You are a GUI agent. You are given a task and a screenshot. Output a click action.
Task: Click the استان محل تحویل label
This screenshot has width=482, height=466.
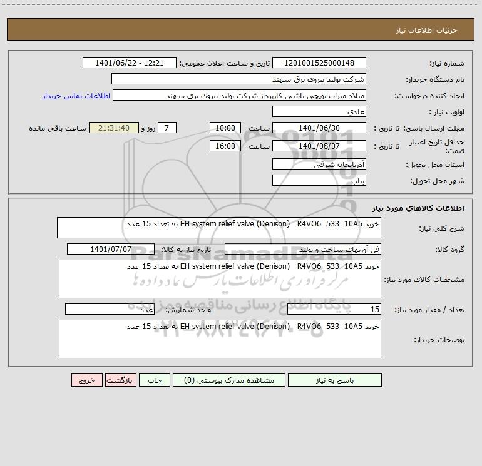(x=435, y=165)
